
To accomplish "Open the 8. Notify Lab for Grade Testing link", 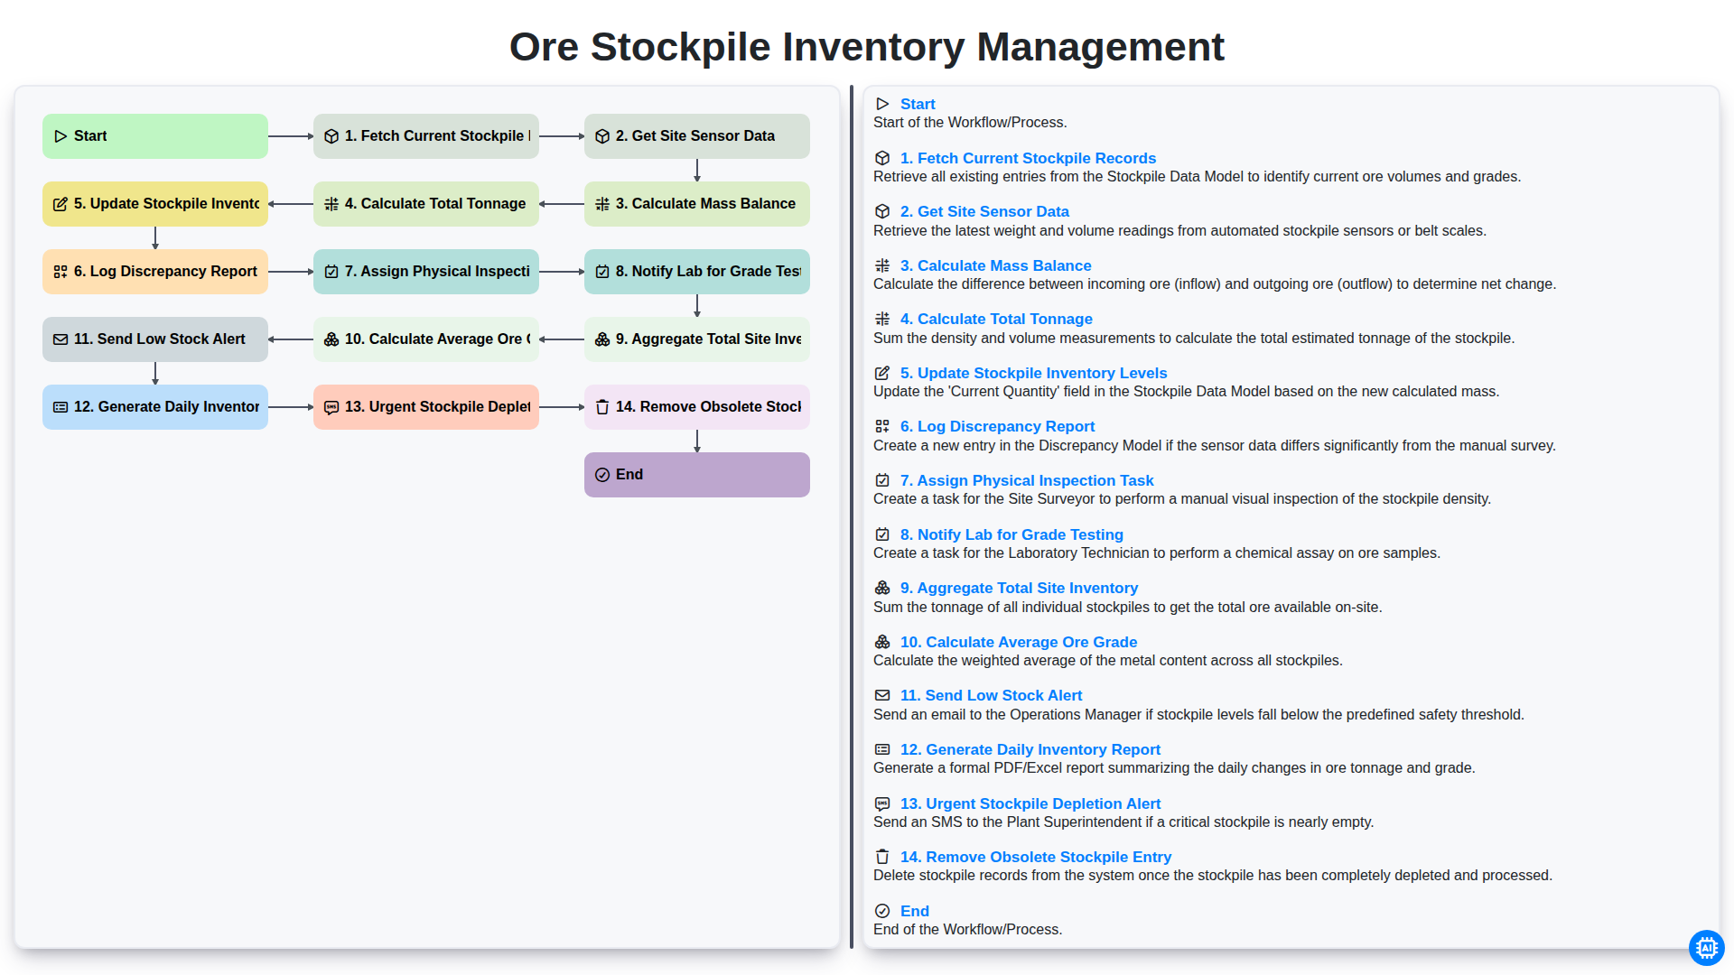I will [x=1011, y=534].
